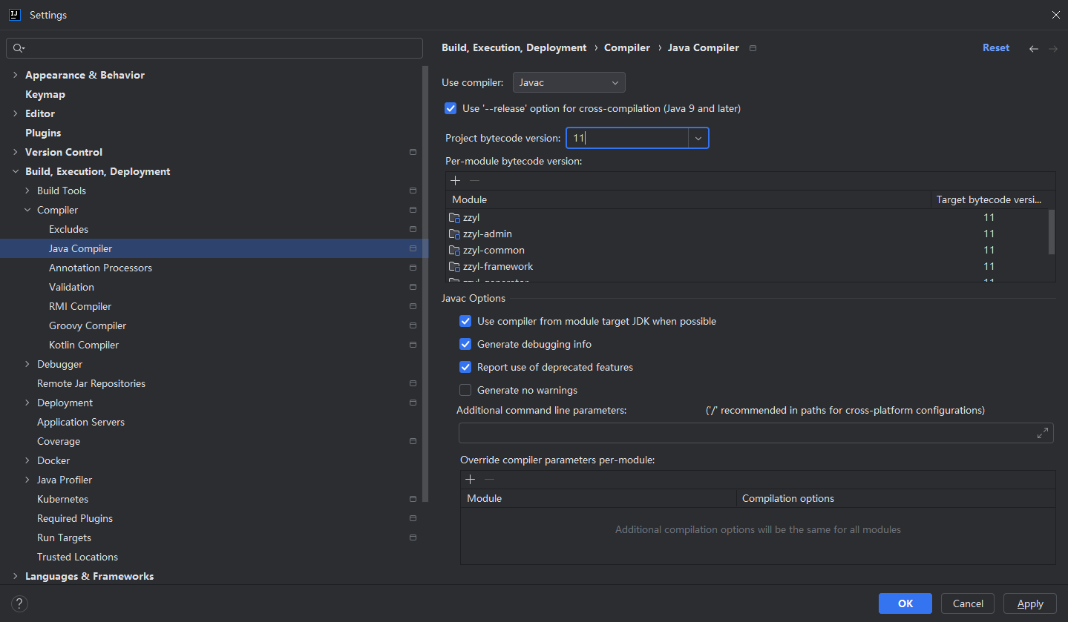Click the project-level icon beside Java Compiler breadcrumb
1068x622 pixels.
pyautogui.click(x=753, y=48)
